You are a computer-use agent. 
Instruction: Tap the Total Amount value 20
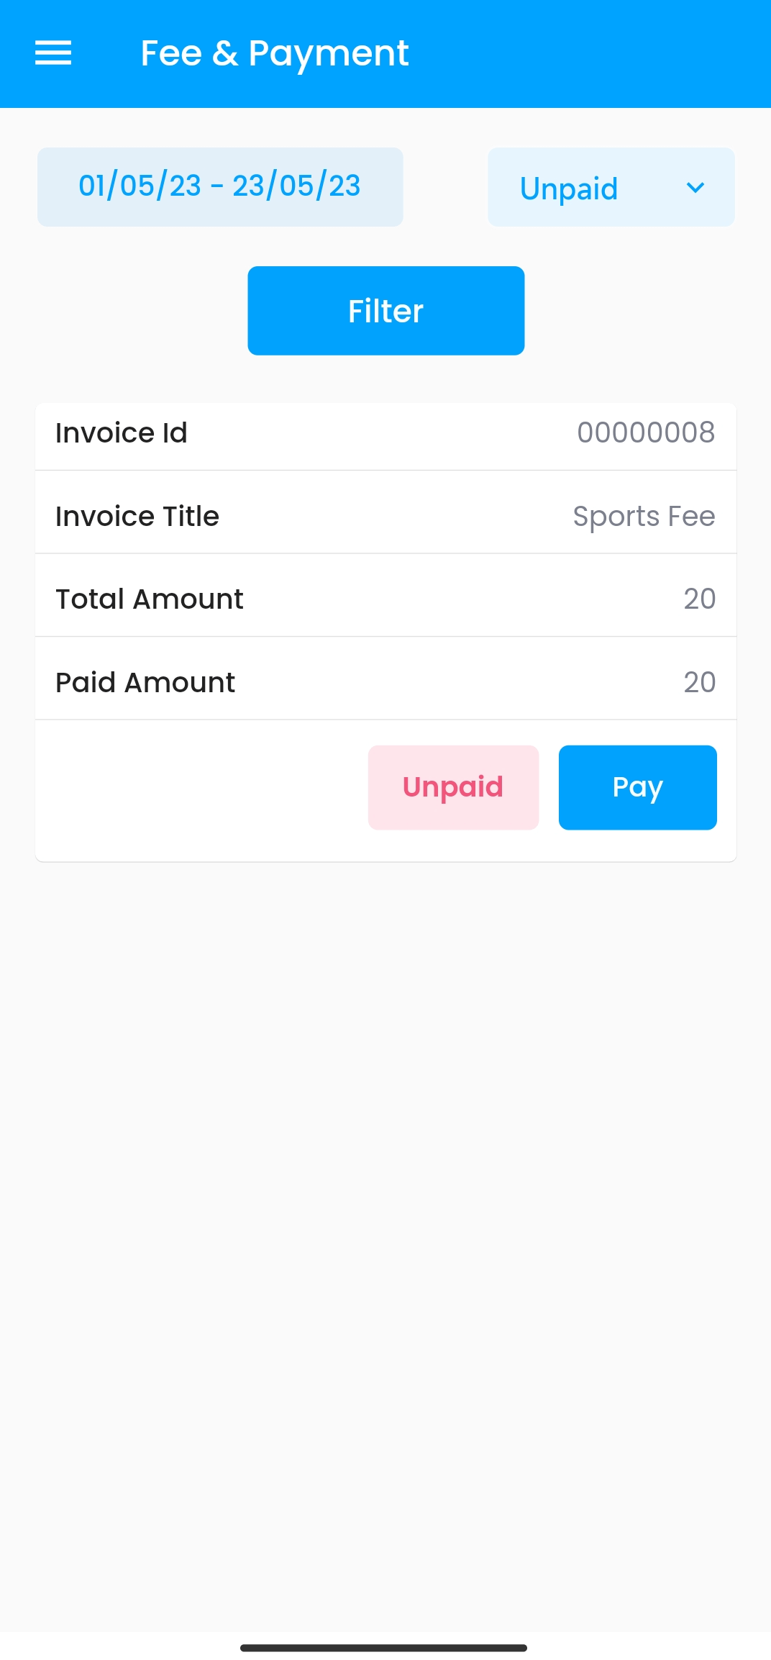(x=699, y=599)
